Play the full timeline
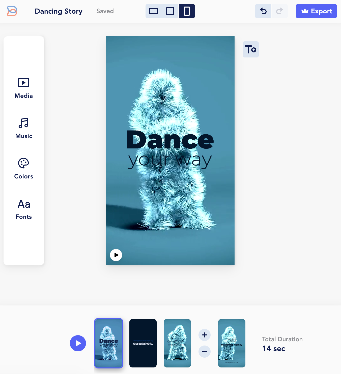The width and height of the screenshot is (341, 374). point(78,343)
